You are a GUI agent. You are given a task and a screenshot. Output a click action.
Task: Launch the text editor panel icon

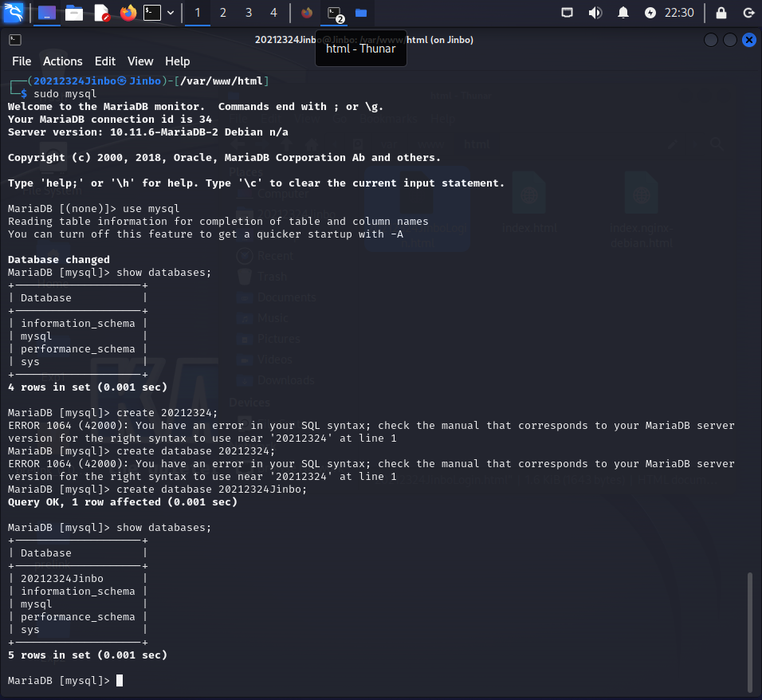pos(101,13)
